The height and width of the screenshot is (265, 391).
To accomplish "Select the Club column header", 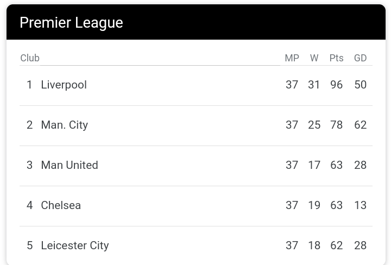I will [30, 58].
